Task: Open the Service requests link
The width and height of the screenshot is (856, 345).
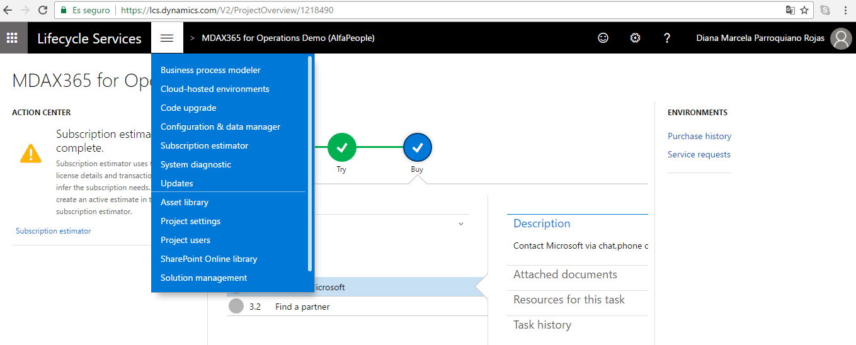Action: 699,154
